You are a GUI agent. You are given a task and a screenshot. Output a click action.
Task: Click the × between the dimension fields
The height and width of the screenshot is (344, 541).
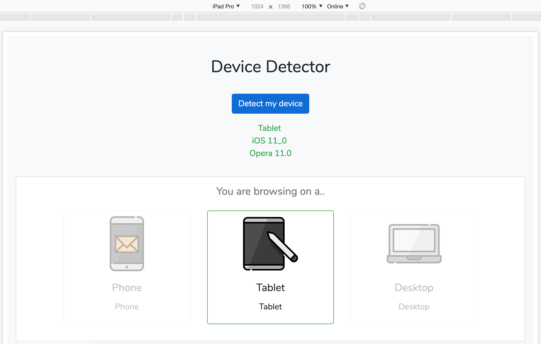pos(270,6)
